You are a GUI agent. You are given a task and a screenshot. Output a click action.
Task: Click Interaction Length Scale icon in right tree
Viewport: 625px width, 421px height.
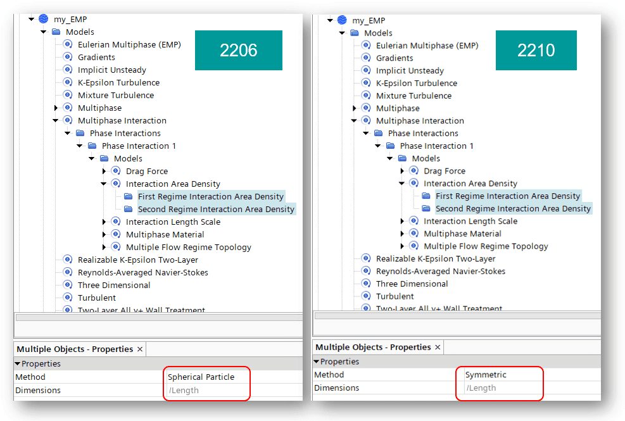[414, 221]
